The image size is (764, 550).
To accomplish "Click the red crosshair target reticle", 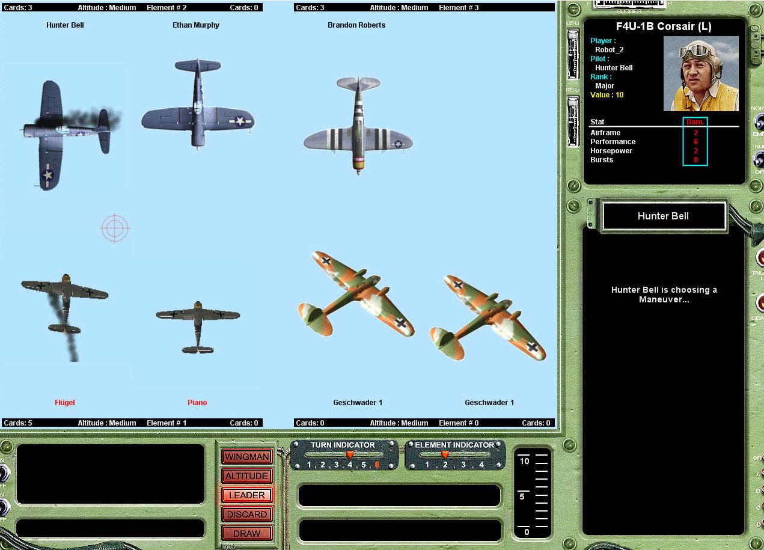I will pyautogui.click(x=115, y=228).
